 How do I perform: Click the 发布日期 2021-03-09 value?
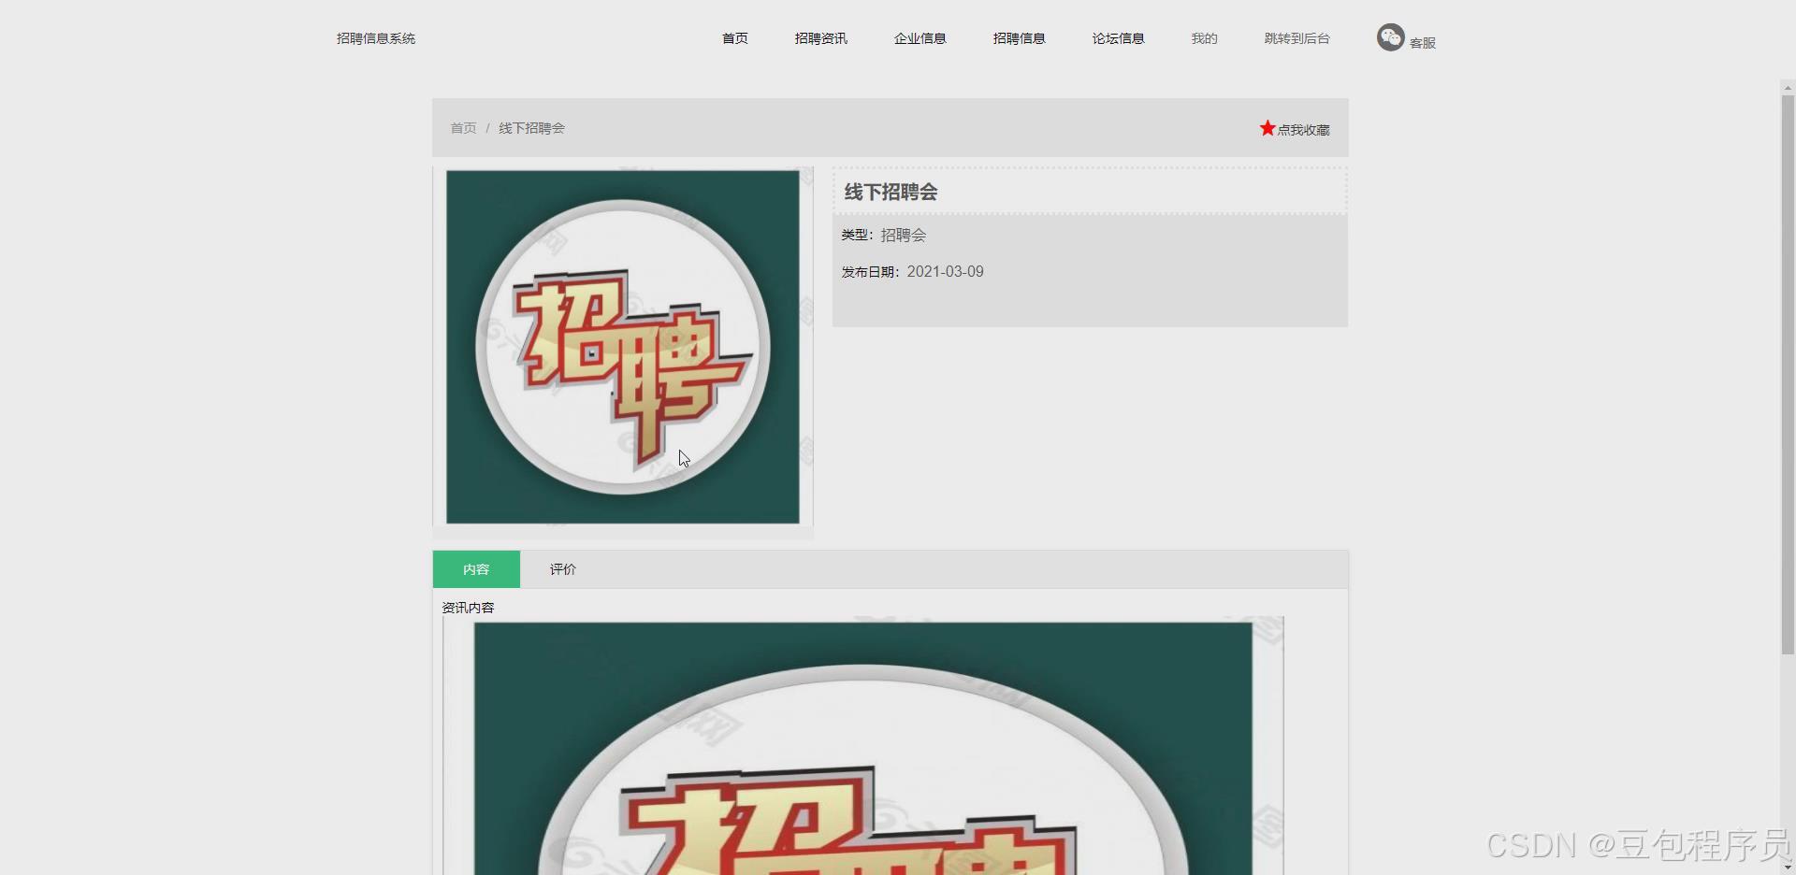pyautogui.click(x=945, y=272)
